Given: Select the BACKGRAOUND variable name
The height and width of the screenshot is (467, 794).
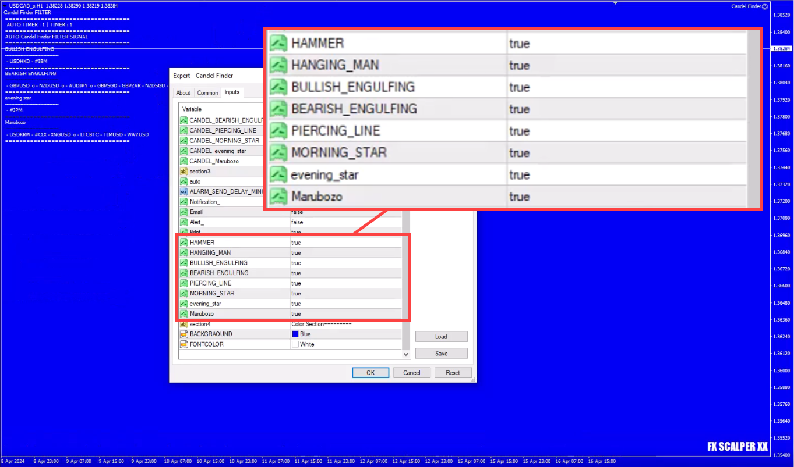Looking at the screenshot, I should click(x=211, y=334).
